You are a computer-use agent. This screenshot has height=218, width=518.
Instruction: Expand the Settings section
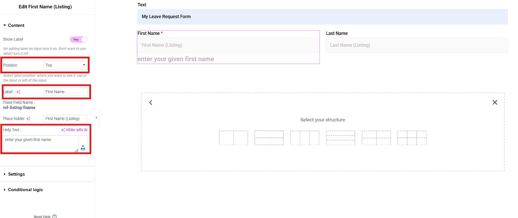pyautogui.click(x=14, y=174)
